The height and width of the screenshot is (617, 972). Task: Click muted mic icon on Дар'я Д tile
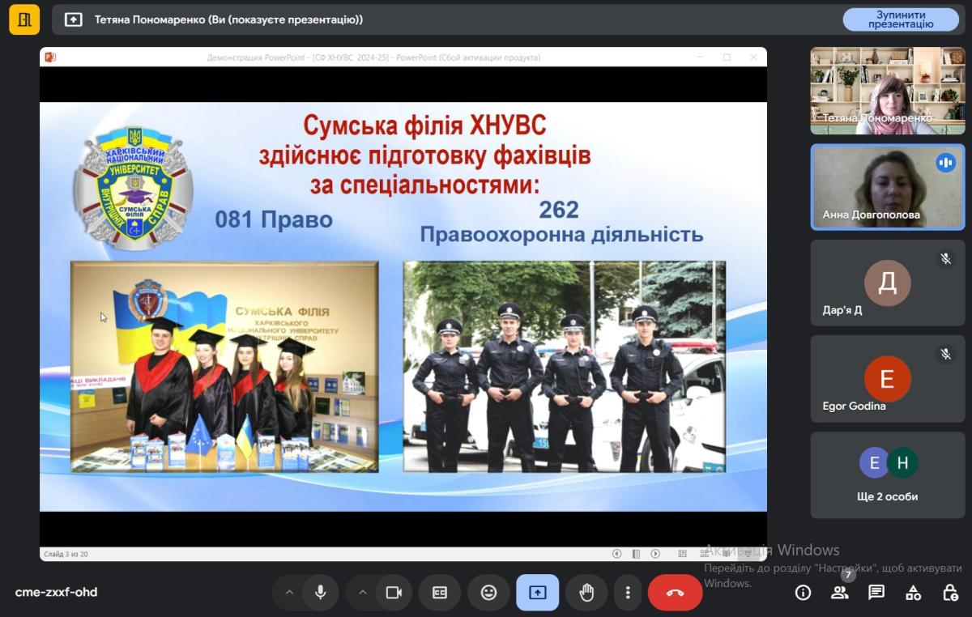tap(945, 258)
